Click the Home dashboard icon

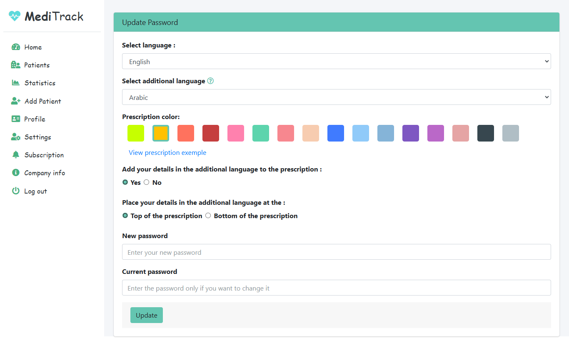16,47
